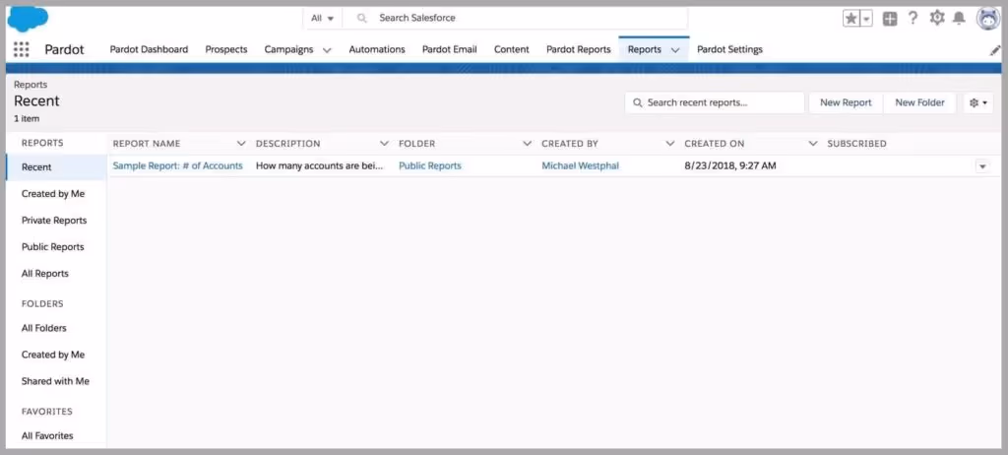Open the Public Reports folder link
Viewport: 1008px width, 455px height.
click(430, 166)
